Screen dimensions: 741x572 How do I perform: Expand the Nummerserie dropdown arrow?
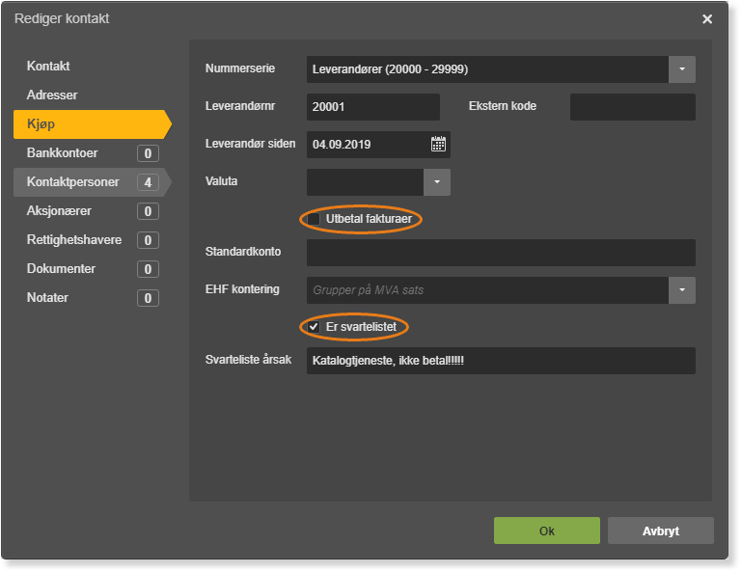click(x=682, y=68)
